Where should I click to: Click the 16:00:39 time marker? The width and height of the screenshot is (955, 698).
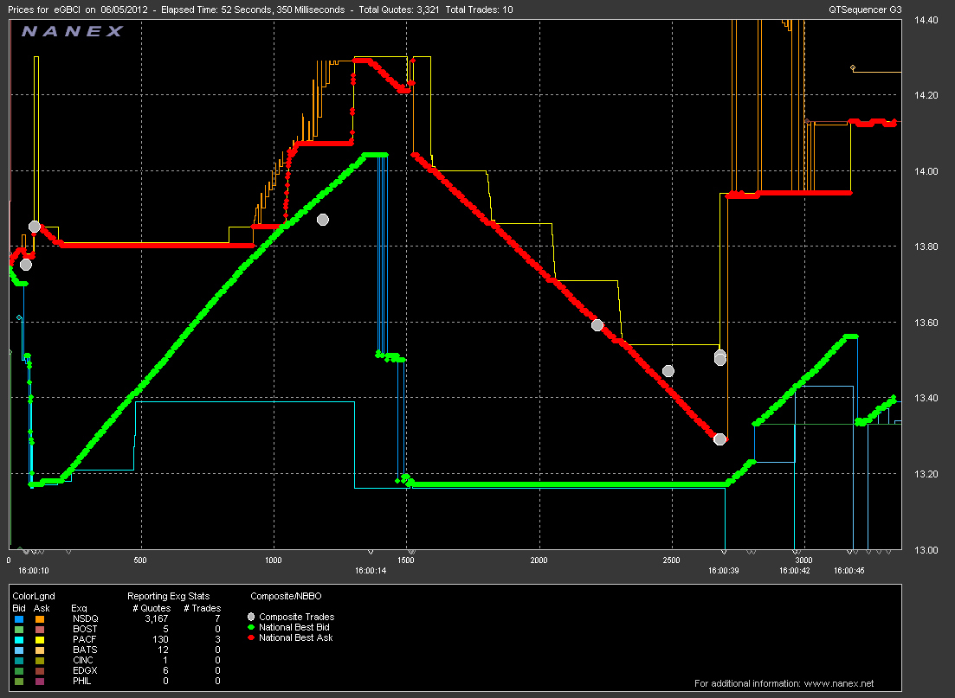[724, 571]
